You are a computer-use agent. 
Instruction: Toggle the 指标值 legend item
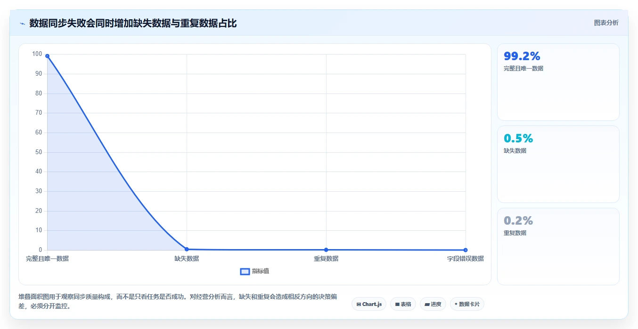point(255,271)
